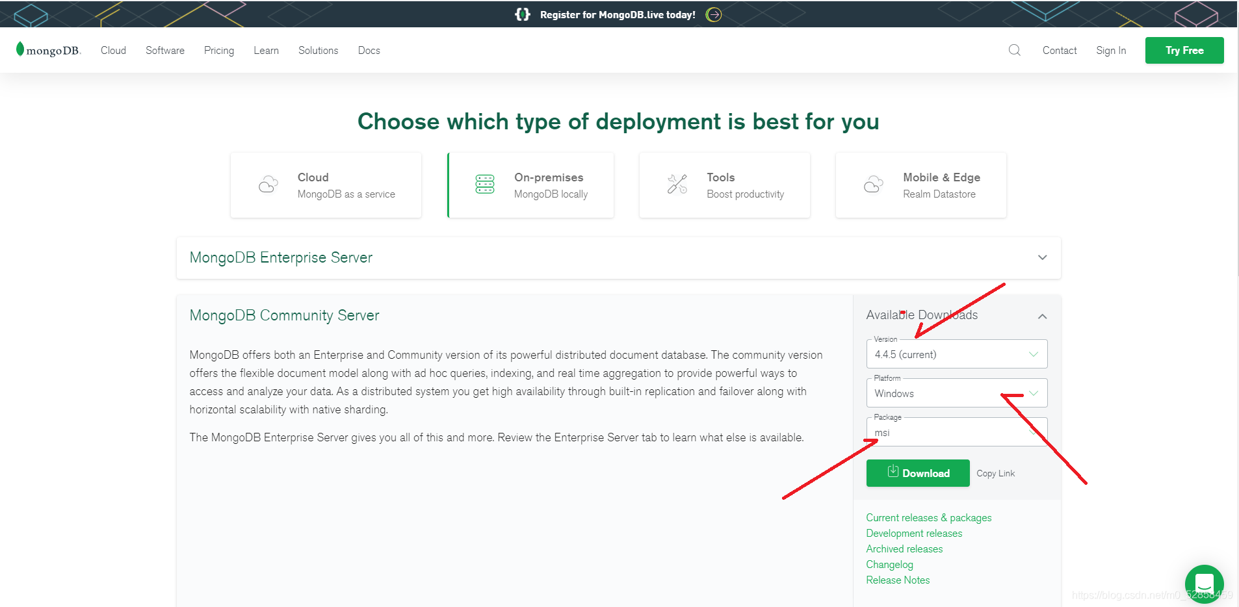The width and height of the screenshot is (1239, 607).
Task: Click the MongoDB Community Server heading
Action: click(x=284, y=315)
